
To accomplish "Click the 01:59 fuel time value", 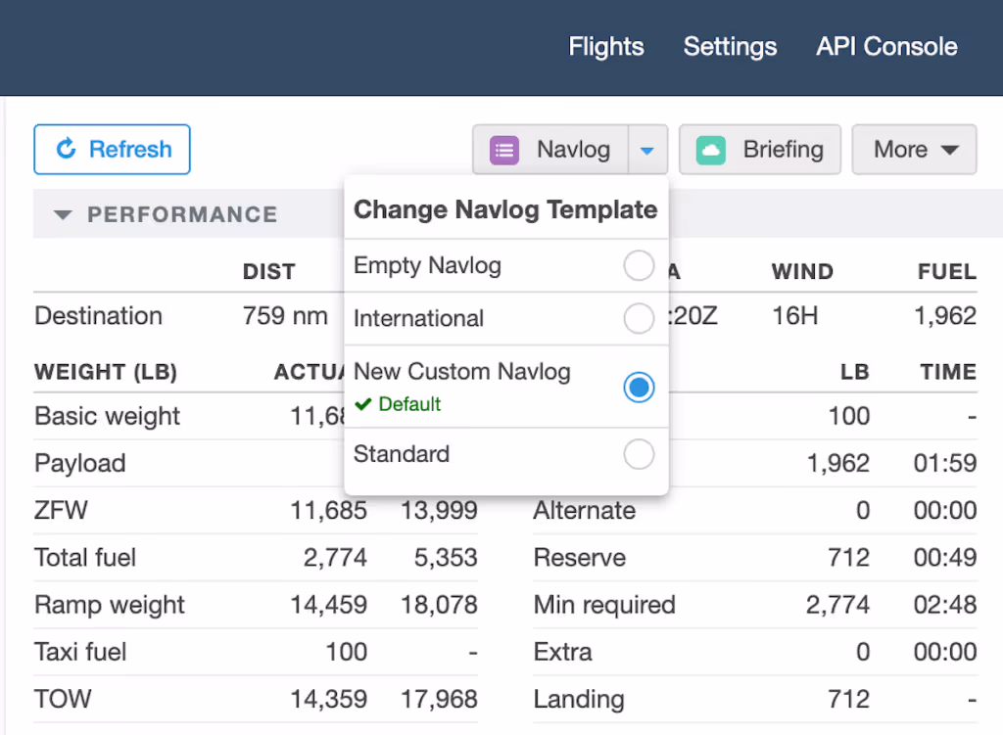I will point(945,463).
